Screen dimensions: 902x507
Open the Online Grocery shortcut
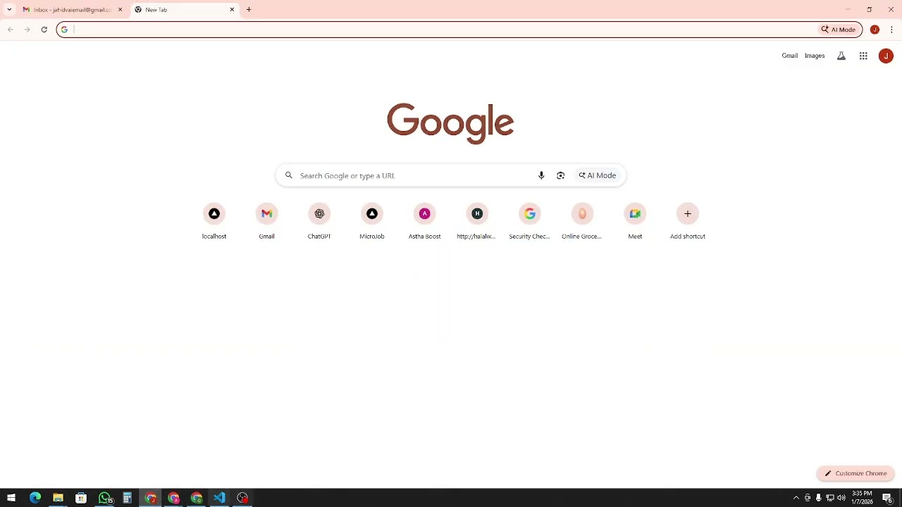[582, 221]
